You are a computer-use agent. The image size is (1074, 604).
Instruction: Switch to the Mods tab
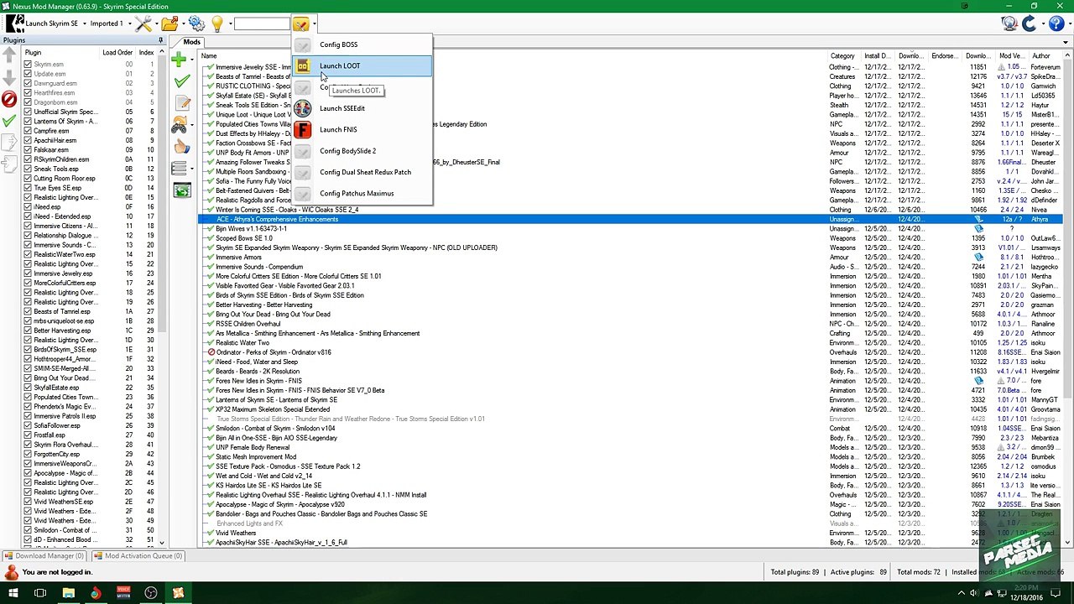click(191, 42)
